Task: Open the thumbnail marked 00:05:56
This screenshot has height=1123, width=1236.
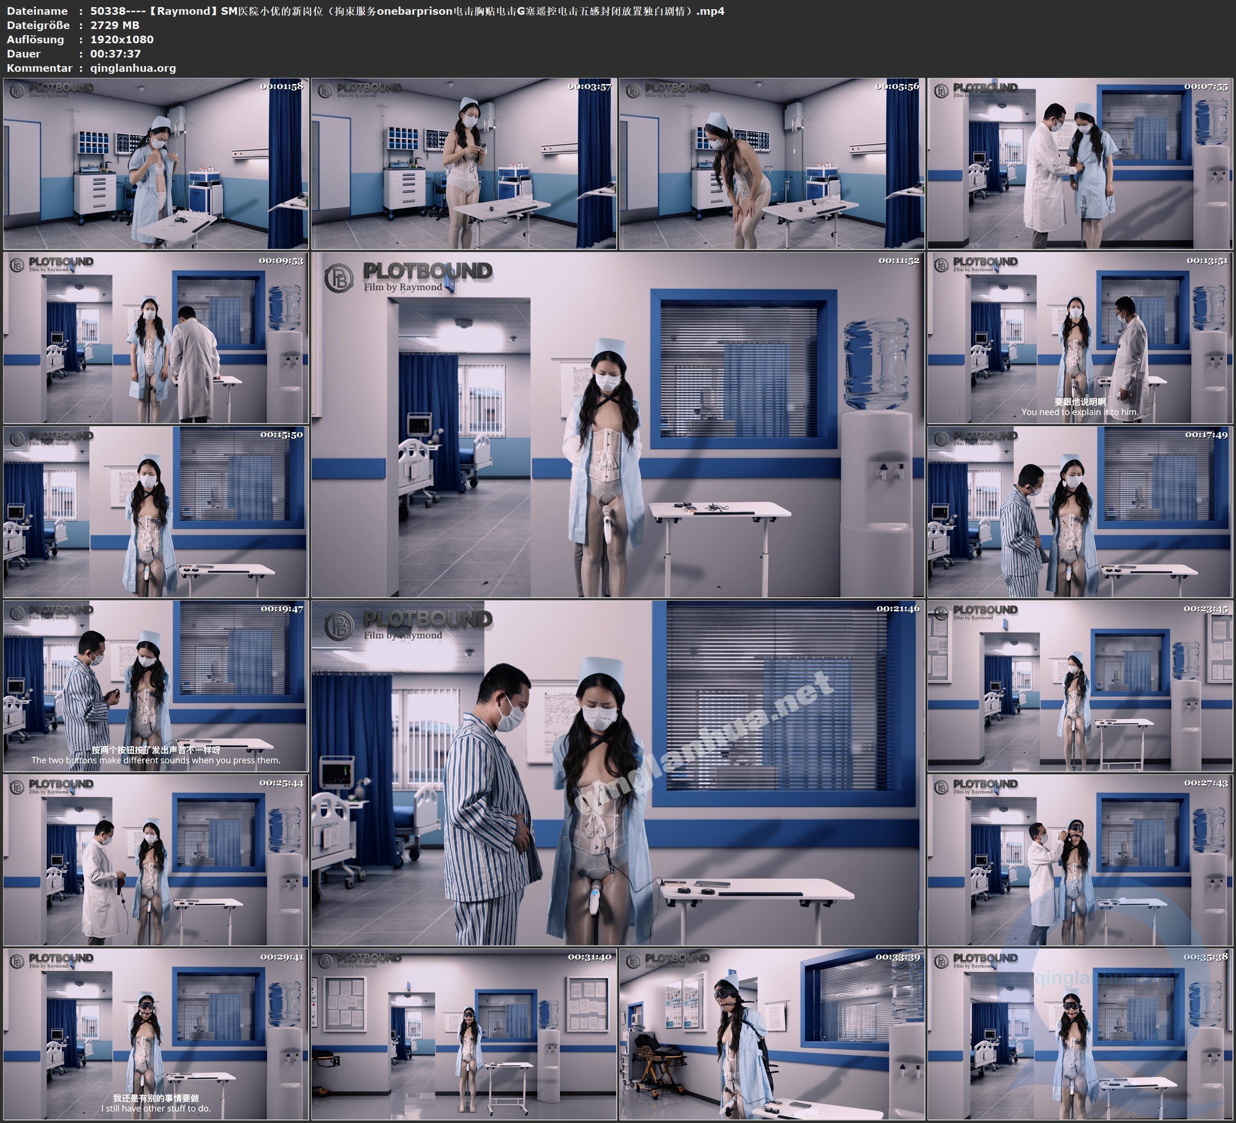Action: click(x=772, y=163)
